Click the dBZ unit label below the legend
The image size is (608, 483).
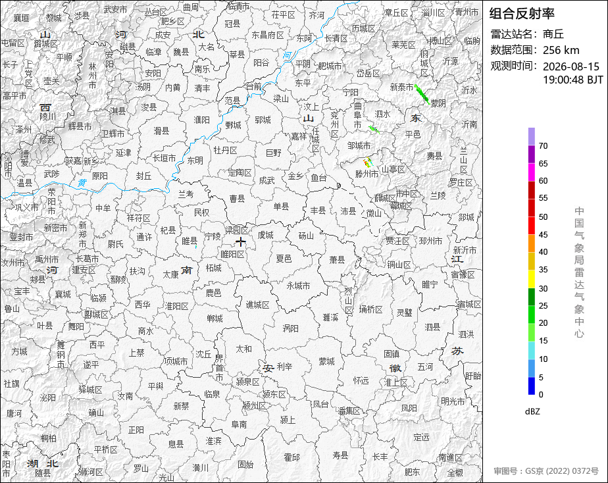click(532, 411)
